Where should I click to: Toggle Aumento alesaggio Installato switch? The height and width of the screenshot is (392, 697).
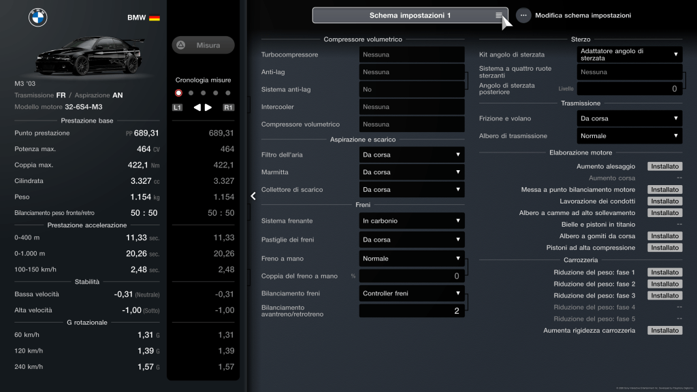(x=664, y=166)
